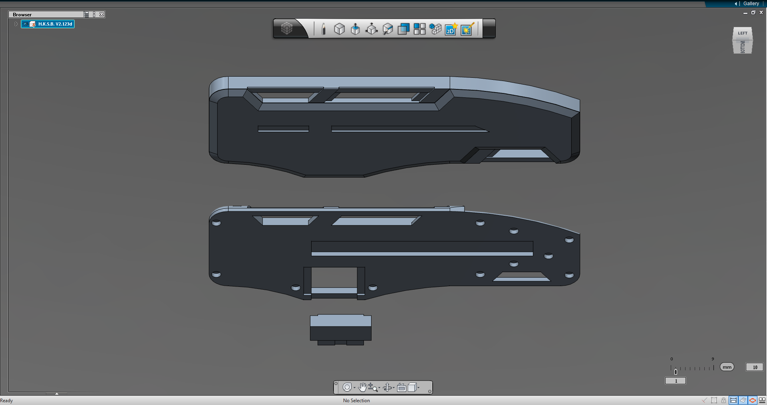Screen dimensions: 767x405
Task: Minimize the document window
Action: 745,13
